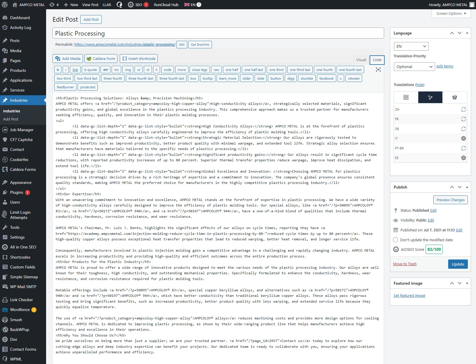Open the Link Checker sidebar icon

click(5, 300)
